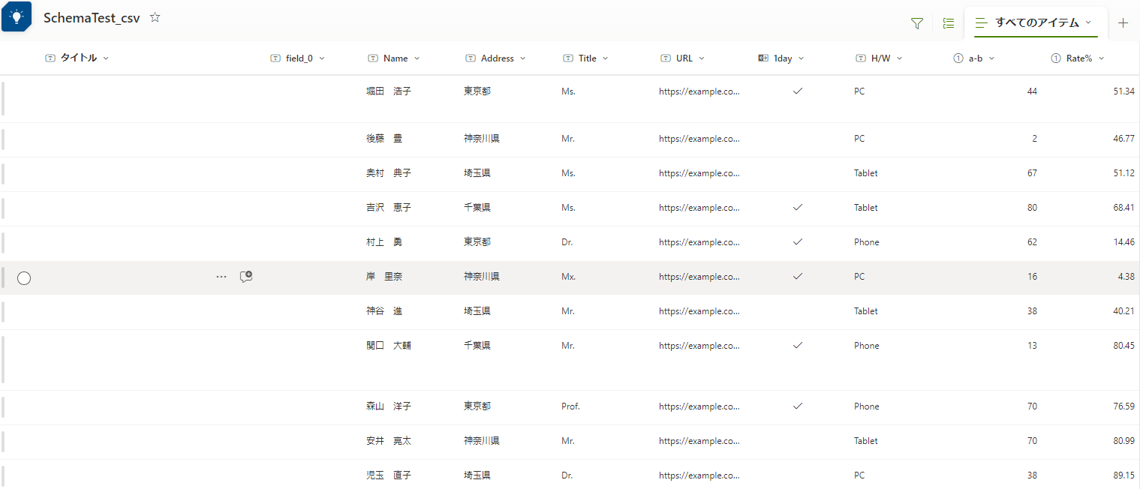Toggle 1day checkmark for 森山 洋子

coord(798,406)
